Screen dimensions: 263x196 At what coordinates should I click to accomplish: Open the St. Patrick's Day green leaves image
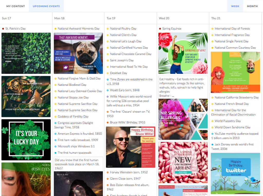point(26,53)
